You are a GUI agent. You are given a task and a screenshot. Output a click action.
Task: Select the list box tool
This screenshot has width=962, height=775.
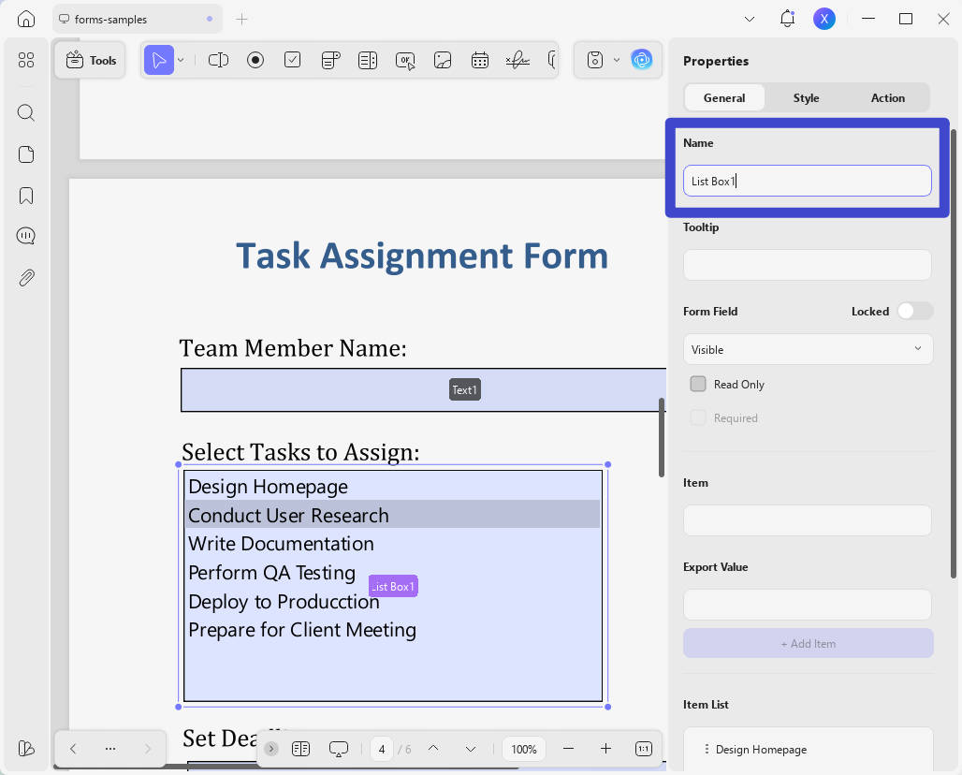click(368, 60)
